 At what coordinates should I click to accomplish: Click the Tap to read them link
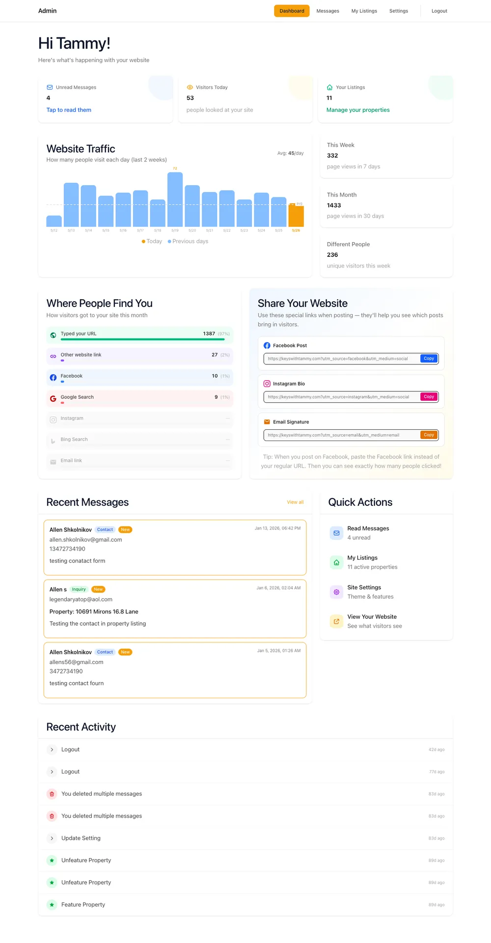click(x=69, y=110)
